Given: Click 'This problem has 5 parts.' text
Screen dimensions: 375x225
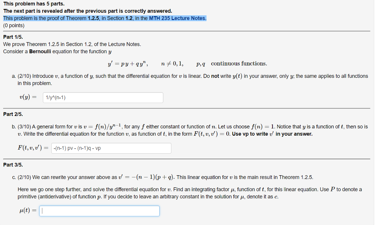Looking at the screenshot, I should pyautogui.click(x=34, y=4).
